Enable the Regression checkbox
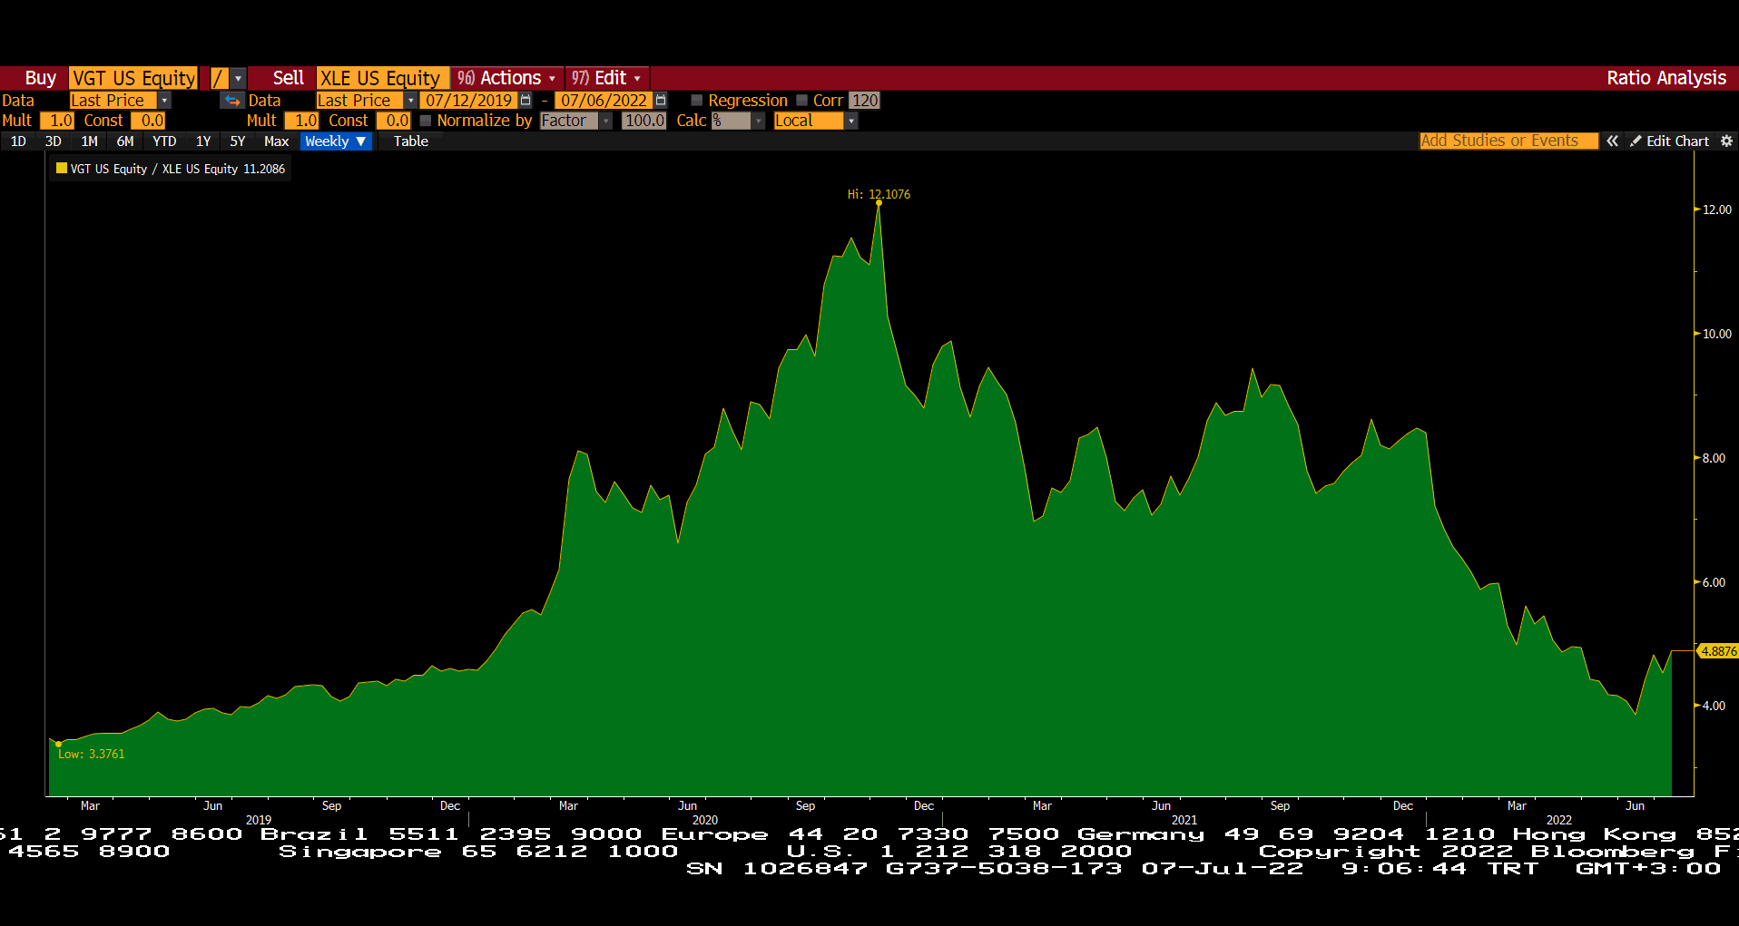 697,101
